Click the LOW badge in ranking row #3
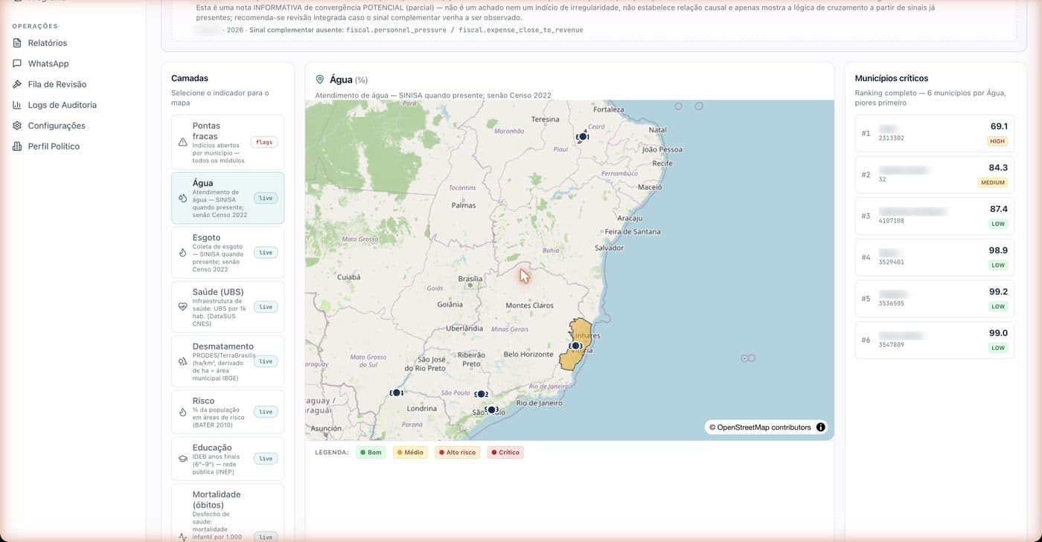This screenshot has height=542, width=1042. point(998,224)
